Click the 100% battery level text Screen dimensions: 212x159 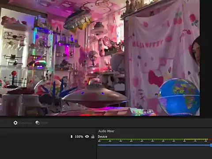coord(79,136)
